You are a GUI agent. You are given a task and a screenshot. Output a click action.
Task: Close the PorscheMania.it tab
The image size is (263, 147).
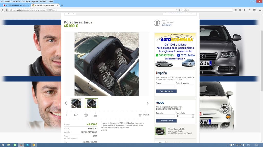point(29,5)
